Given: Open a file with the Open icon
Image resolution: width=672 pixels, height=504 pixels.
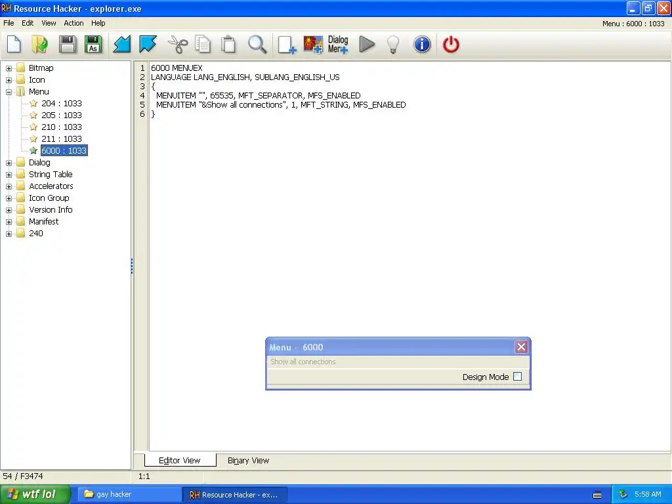Looking at the screenshot, I should tap(40, 44).
